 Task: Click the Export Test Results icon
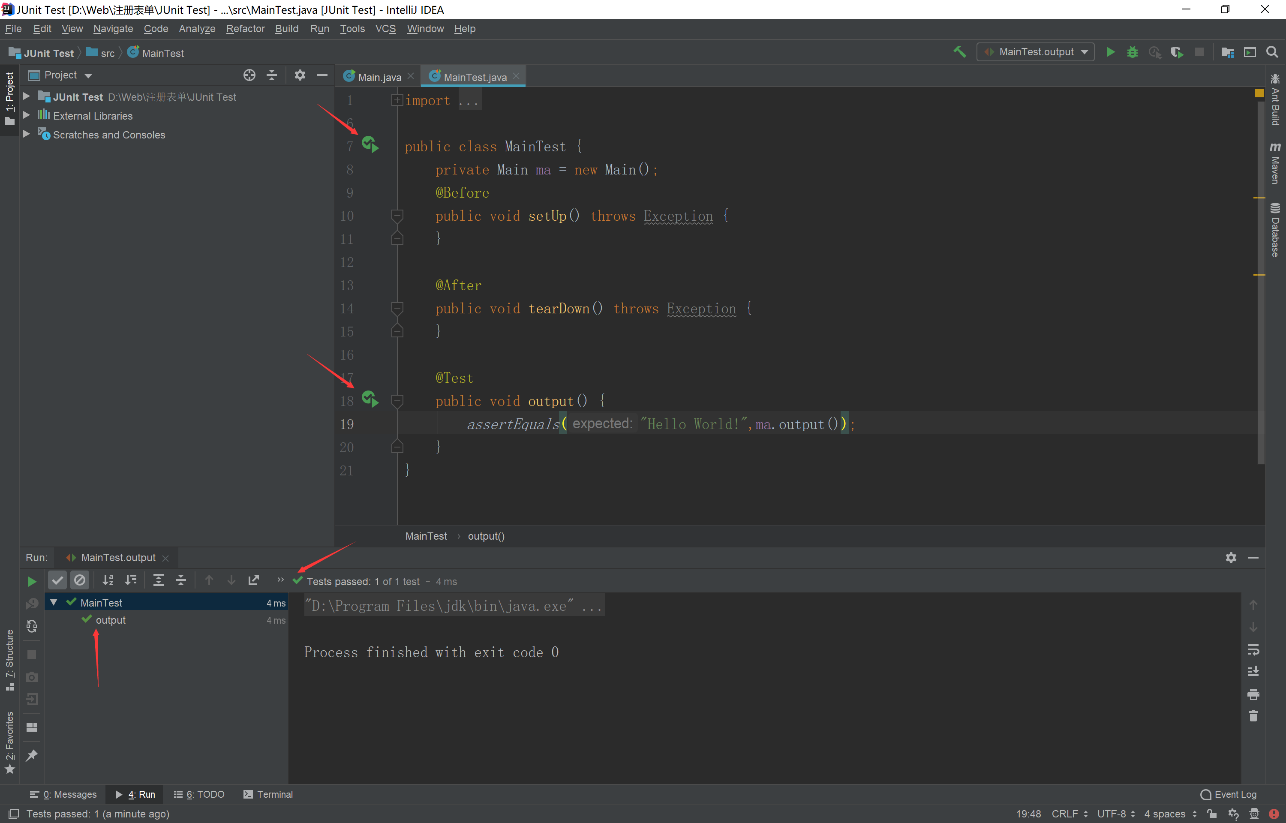[254, 580]
